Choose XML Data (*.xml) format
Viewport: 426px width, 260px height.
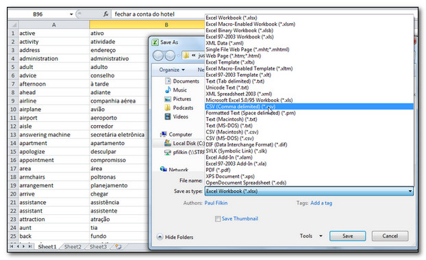pos(309,43)
